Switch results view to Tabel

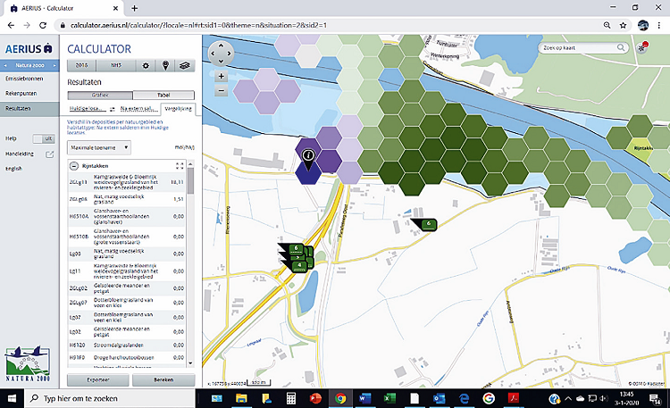click(x=163, y=95)
